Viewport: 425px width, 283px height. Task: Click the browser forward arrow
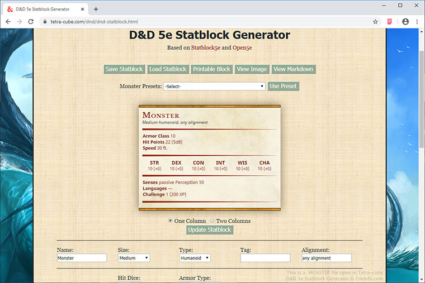20,21
